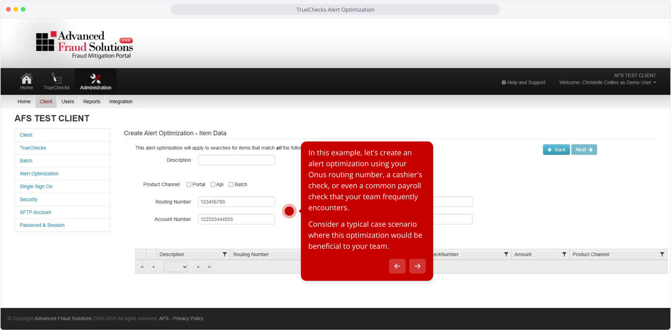
Task: Click the Back button
Action: tap(556, 150)
